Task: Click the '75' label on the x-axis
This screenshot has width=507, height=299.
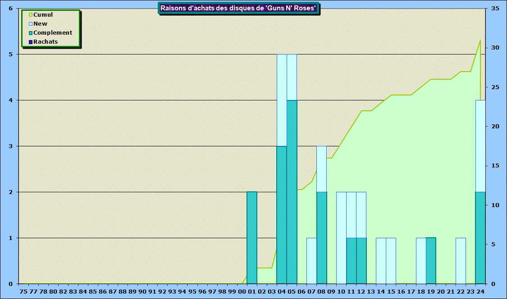Action: click(x=23, y=292)
